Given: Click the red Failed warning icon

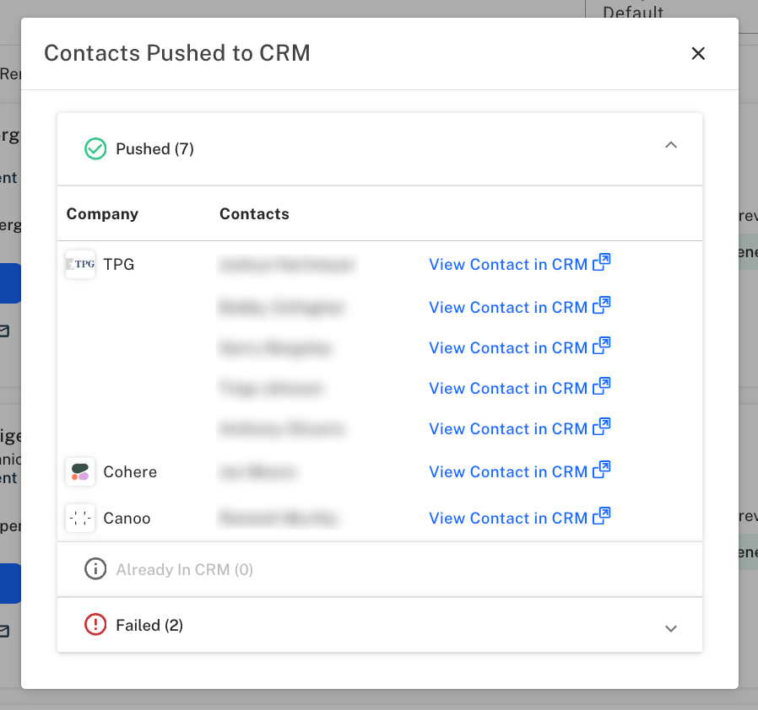Looking at the screenshot, I should click(95, 625).
